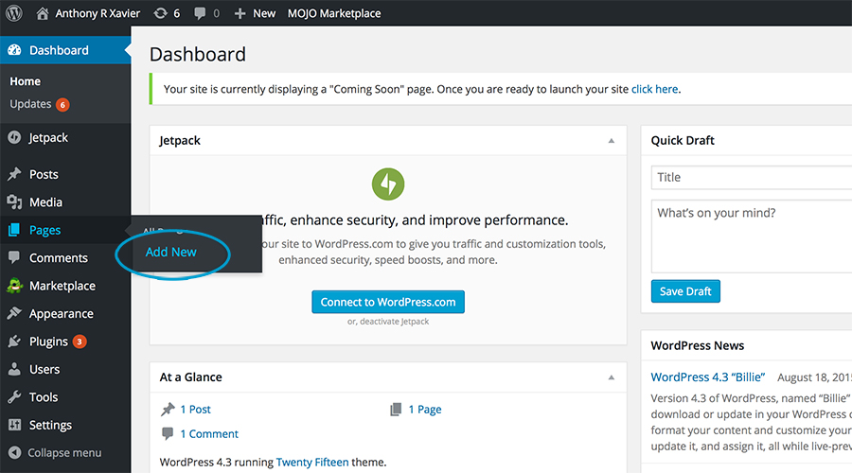Click the Media icon in sidebar

tap(14, 202)
